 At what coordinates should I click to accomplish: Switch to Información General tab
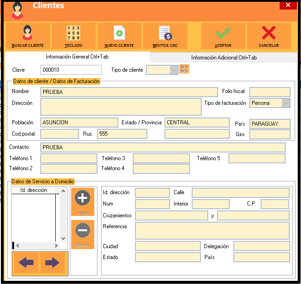[x=77, y=57]
